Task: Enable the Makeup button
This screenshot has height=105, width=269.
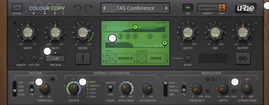Action: [21, 59]
